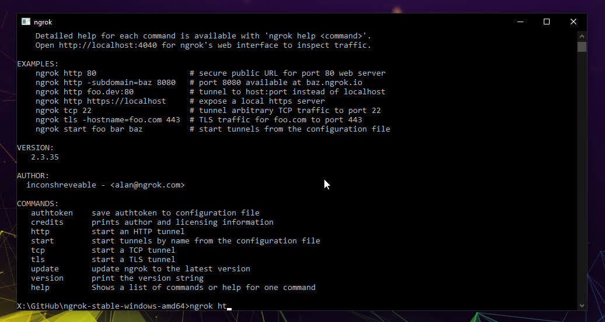The width and height of the screenshot is (605, 322).
Task: Click the 'update' command in COMMANDS list
Action: (45, 268)
